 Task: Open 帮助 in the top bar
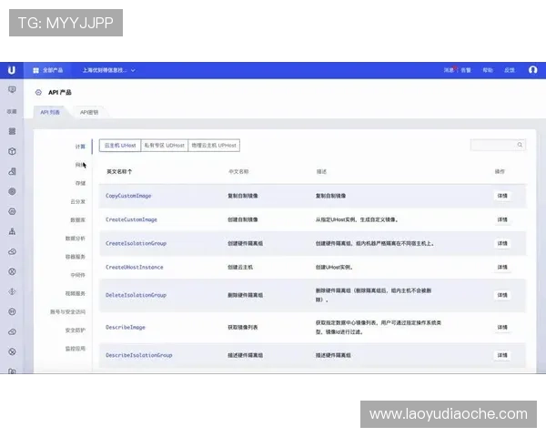[x=488, y=70]
